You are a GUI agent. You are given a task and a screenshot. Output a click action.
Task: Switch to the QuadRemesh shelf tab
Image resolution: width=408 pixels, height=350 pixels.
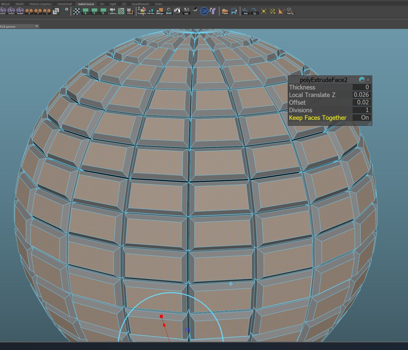coord(141,4)
